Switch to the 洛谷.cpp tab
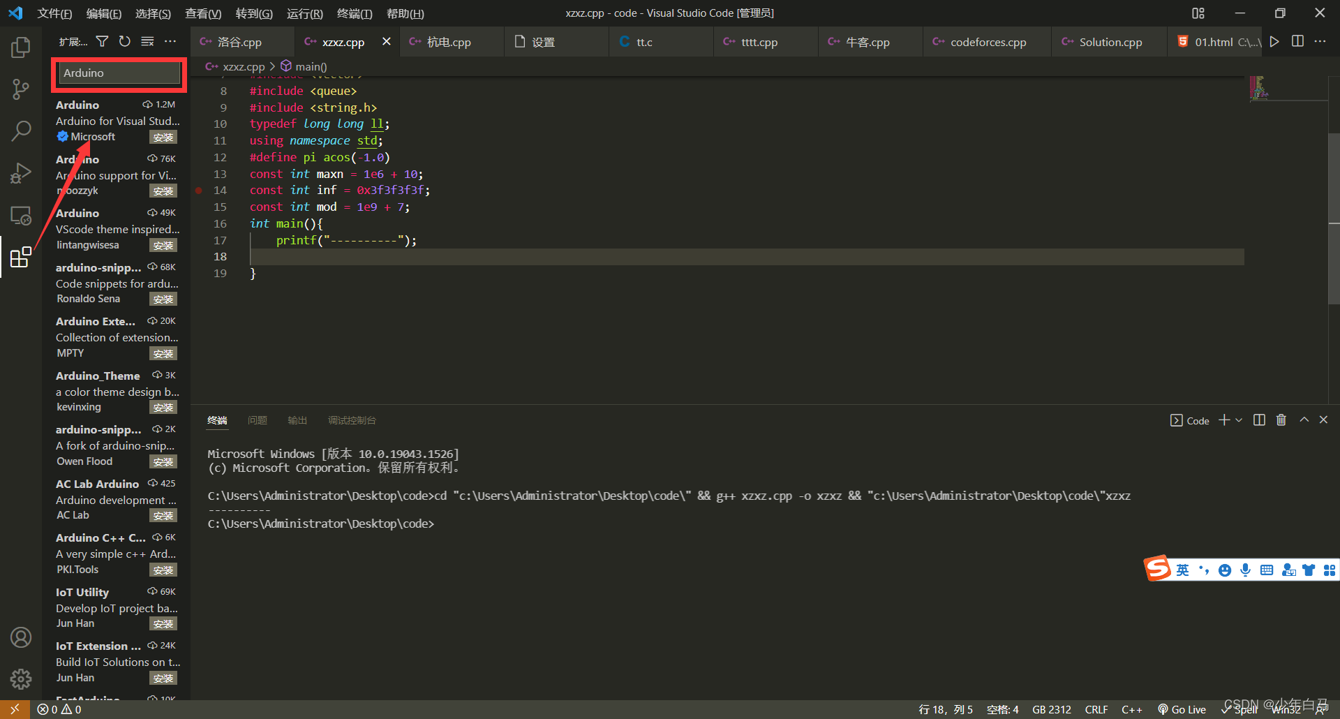 pyautogui.click(x=241, y=42)
